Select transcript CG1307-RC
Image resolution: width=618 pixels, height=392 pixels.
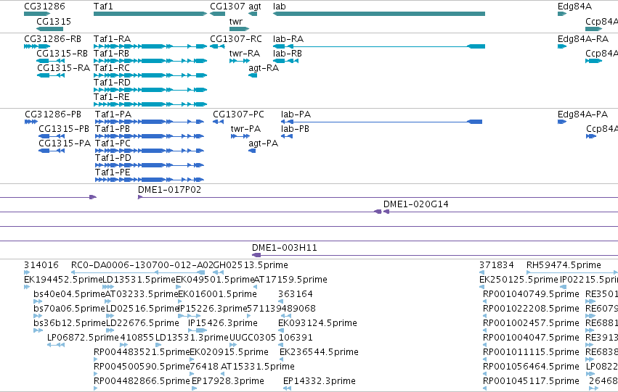click(218, 46)
